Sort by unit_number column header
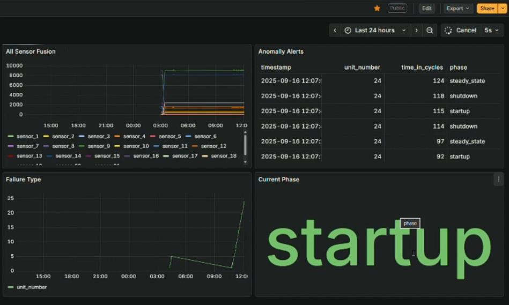509x305 pixels. pyautogui.click(x=362, y=68)
